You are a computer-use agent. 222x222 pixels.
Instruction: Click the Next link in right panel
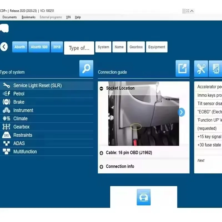201,160
